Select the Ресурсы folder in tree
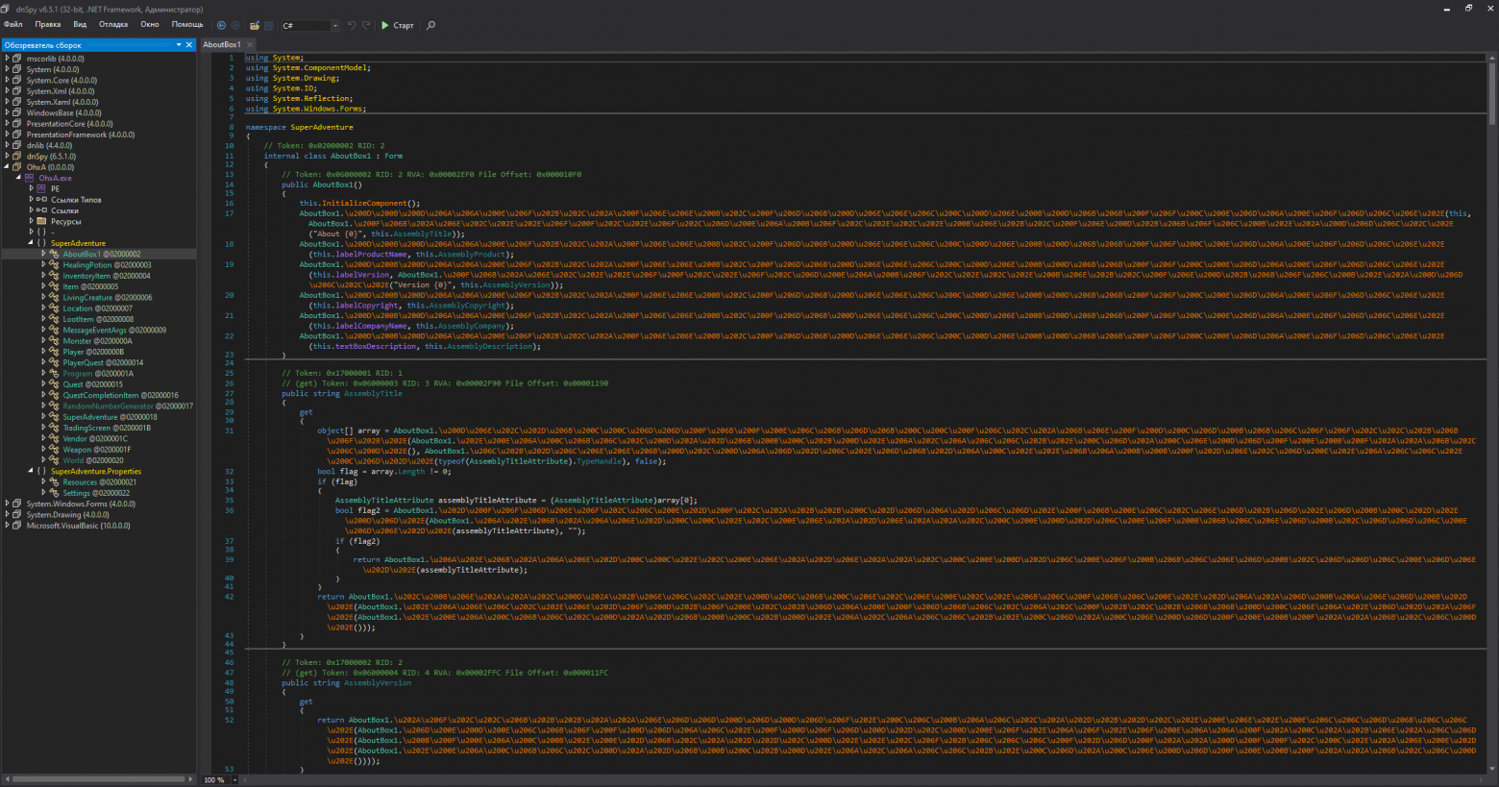 click(x=65, y=222)
